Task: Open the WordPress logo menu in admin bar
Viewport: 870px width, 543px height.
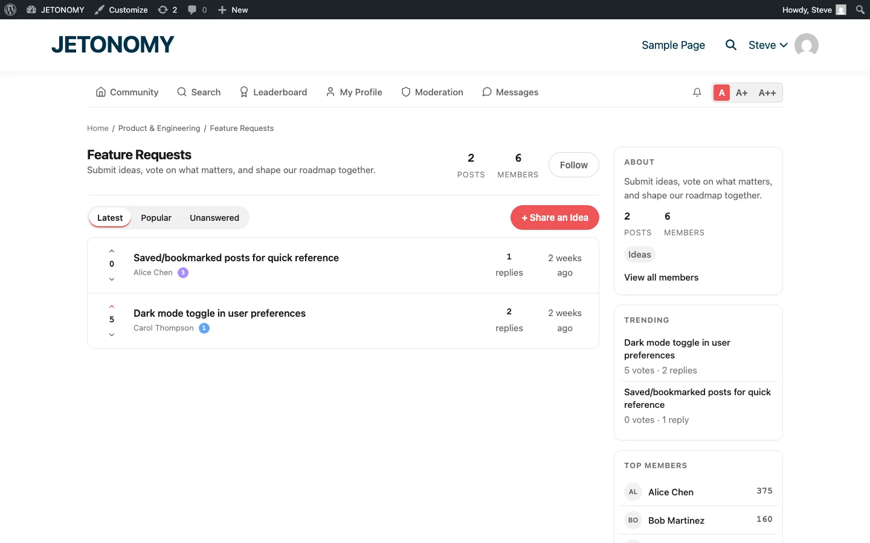Action: [x=10, y=10]
